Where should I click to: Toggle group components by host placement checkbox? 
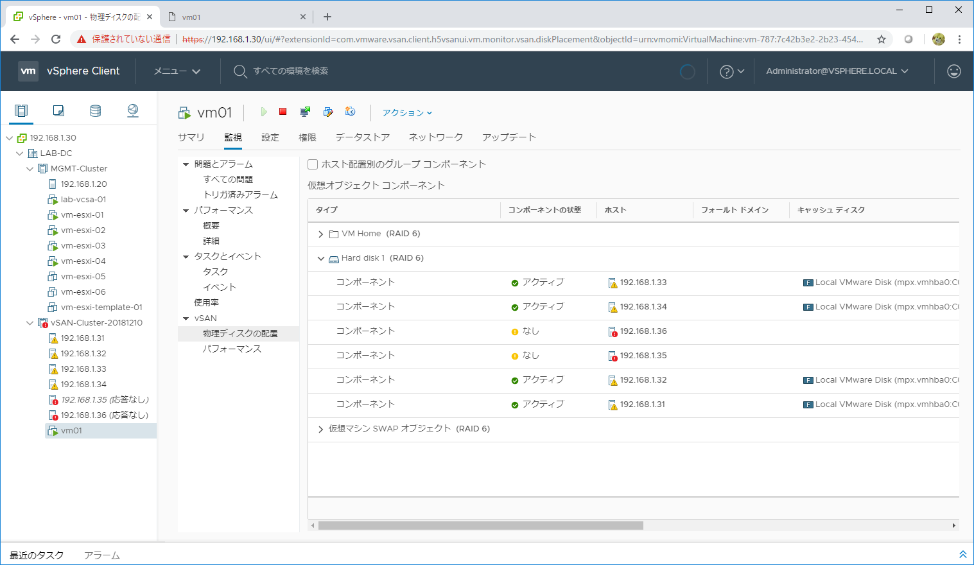click(313, 164)
